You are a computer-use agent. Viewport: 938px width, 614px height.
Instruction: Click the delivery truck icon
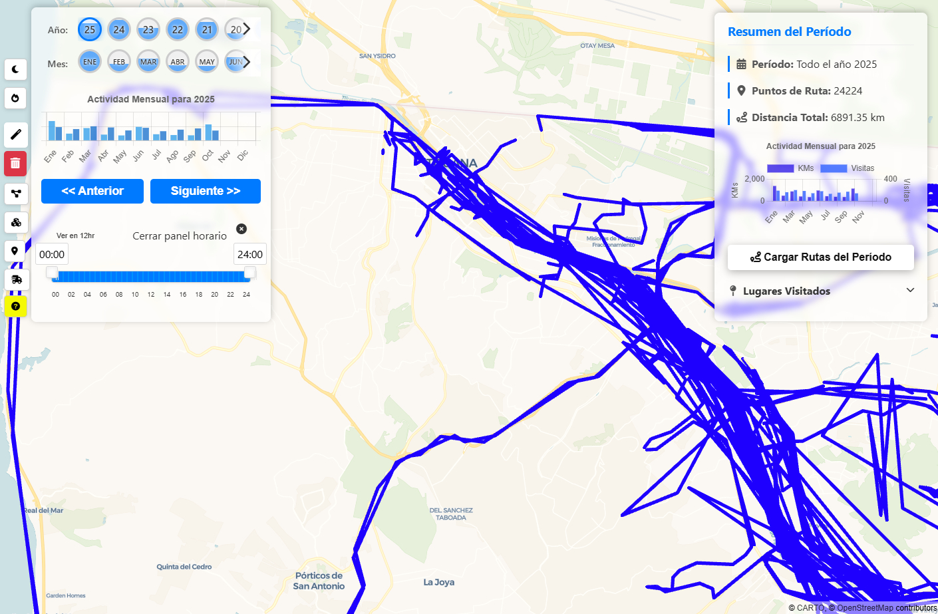pyautogui.click(x=17, y=279)
